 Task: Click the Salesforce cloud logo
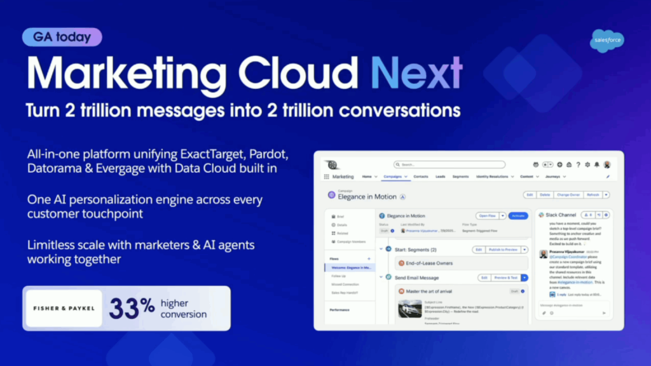point(607,41)
